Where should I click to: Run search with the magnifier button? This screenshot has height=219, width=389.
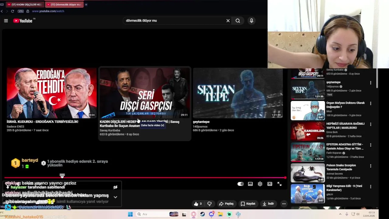click(238, 21)
